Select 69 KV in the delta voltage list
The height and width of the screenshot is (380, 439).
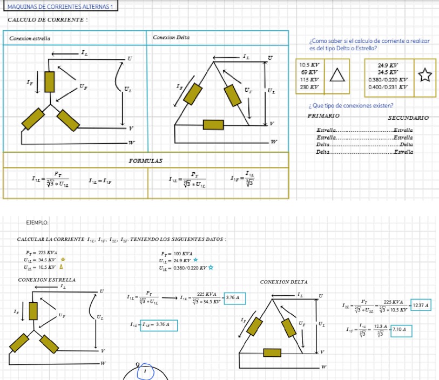(x=310, y=72)
